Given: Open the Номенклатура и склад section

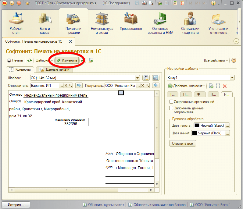Looking at the screenshot, I should click(102, 24).
